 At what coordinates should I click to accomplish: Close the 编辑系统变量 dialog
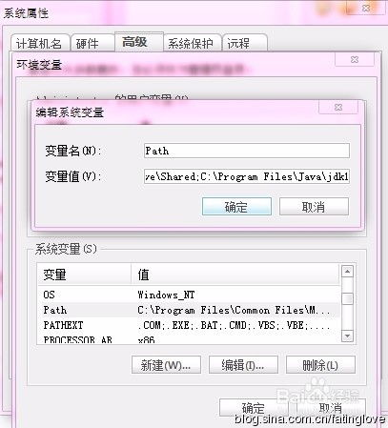tap(338, 107)
